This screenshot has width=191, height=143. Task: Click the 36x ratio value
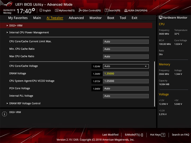click(x=161, y=54)
